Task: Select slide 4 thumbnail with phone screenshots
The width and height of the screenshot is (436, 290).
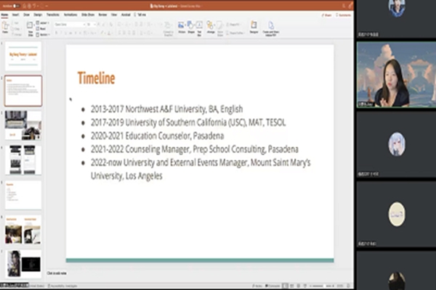Action: [23, 160]
